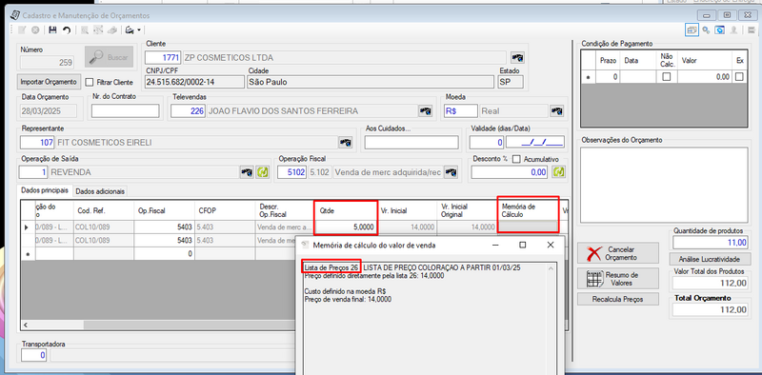762x375 pixels.
Task: Click the Operação de Saída code field
Action: pyautogui.click(x=33, y=172)
